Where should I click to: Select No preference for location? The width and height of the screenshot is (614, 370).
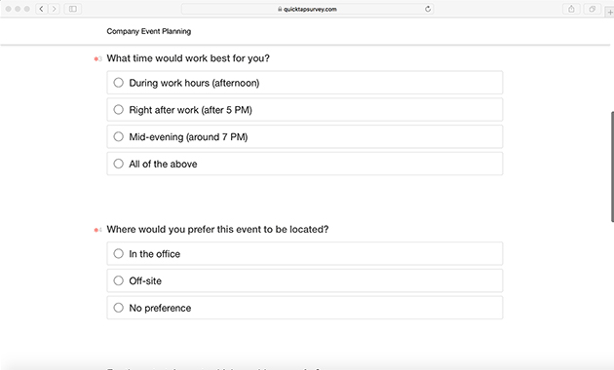[305, 308]
